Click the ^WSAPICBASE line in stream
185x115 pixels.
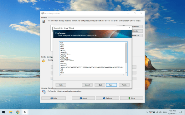[67, 60]
